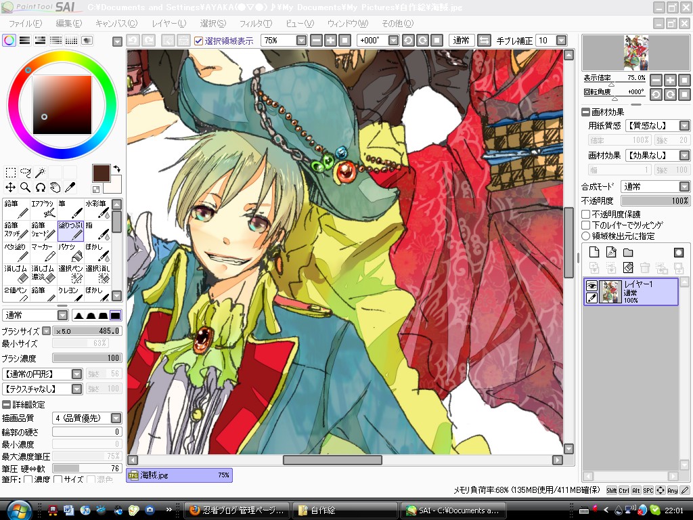The width and height of the screenshot is (693, 520).
Task: Show the color mixer panel
Action: pos(55,41)
